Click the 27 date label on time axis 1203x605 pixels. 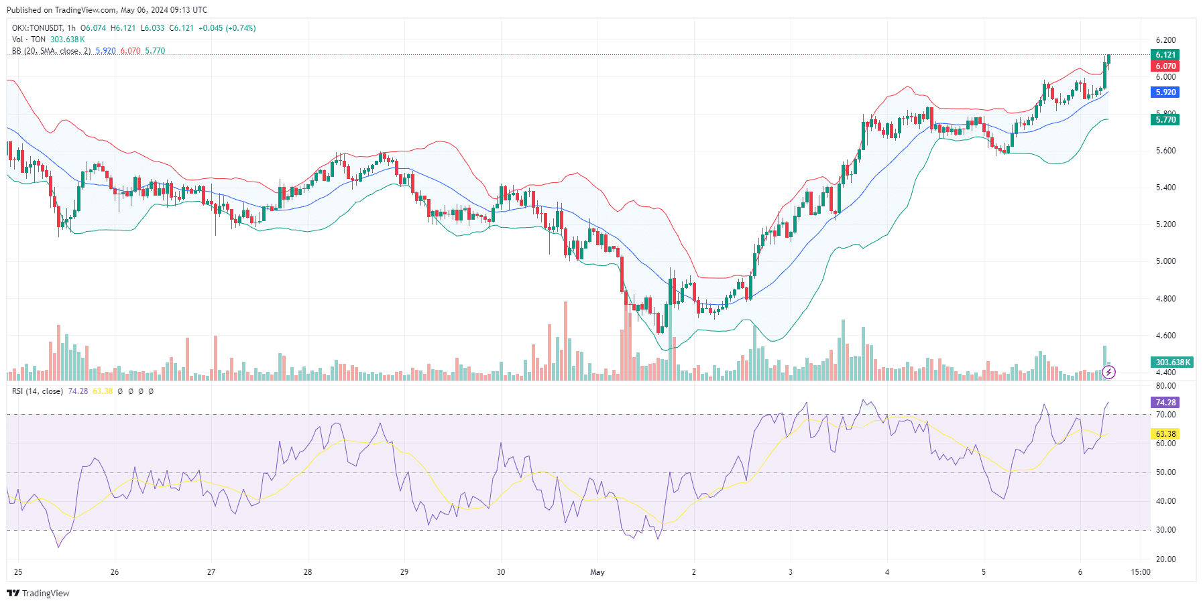[x=211, y=572]
